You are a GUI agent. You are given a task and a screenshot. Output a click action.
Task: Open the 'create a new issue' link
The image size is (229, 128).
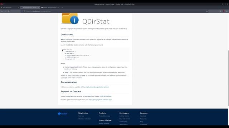click(x=106, y=96)
